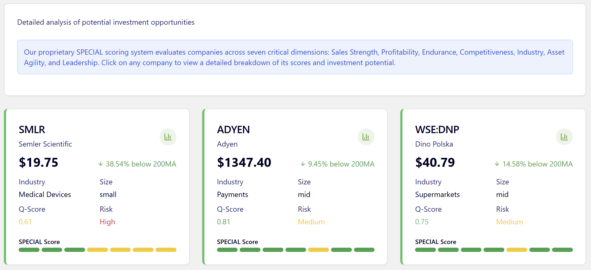Click the mid size value on WSE:DNP
This screenshot has height=270, width=591.
[502, 194]
